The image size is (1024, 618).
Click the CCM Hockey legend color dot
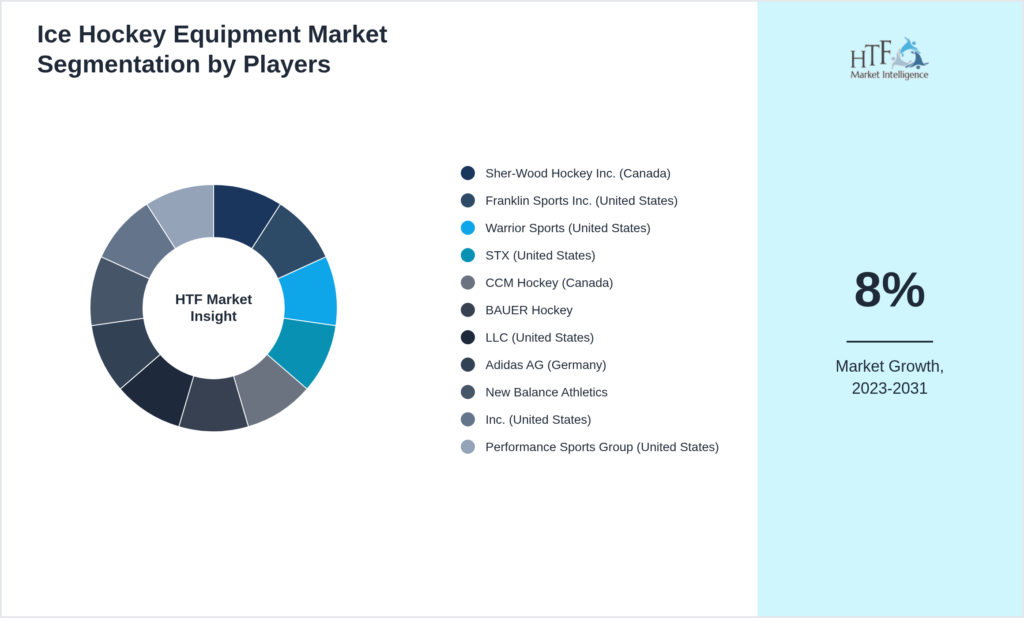click(468, 283)
